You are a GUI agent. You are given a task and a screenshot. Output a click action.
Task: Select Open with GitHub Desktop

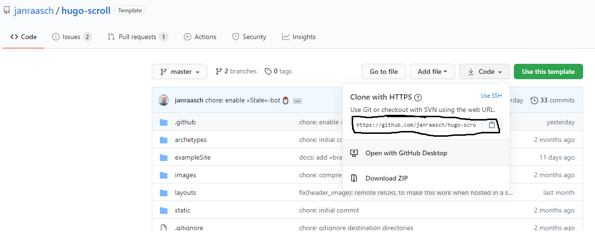426,153
